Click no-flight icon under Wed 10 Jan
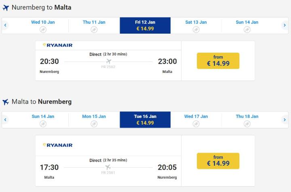Screen dimensions: 291x192 tap(43, 30)
